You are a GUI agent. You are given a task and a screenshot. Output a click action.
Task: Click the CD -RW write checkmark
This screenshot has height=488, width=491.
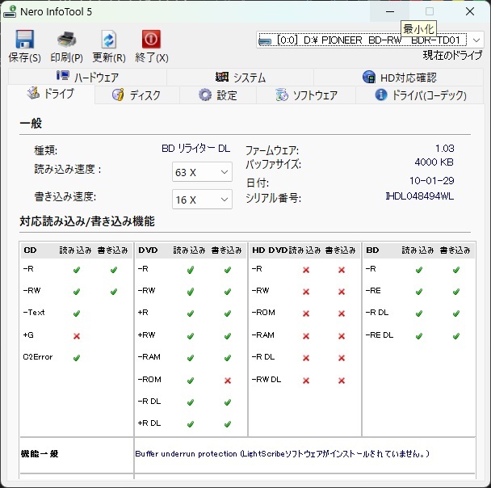114,292
